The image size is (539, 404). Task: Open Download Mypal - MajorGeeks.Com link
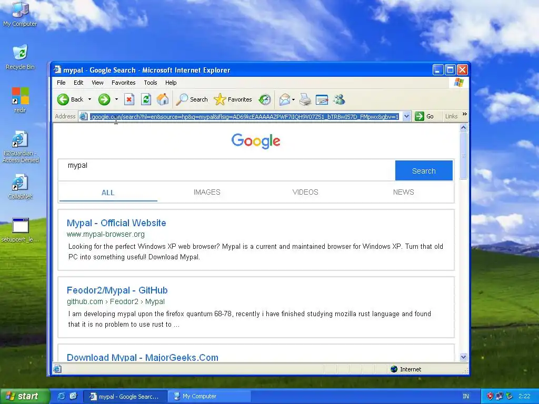click(x=142, y=357)
